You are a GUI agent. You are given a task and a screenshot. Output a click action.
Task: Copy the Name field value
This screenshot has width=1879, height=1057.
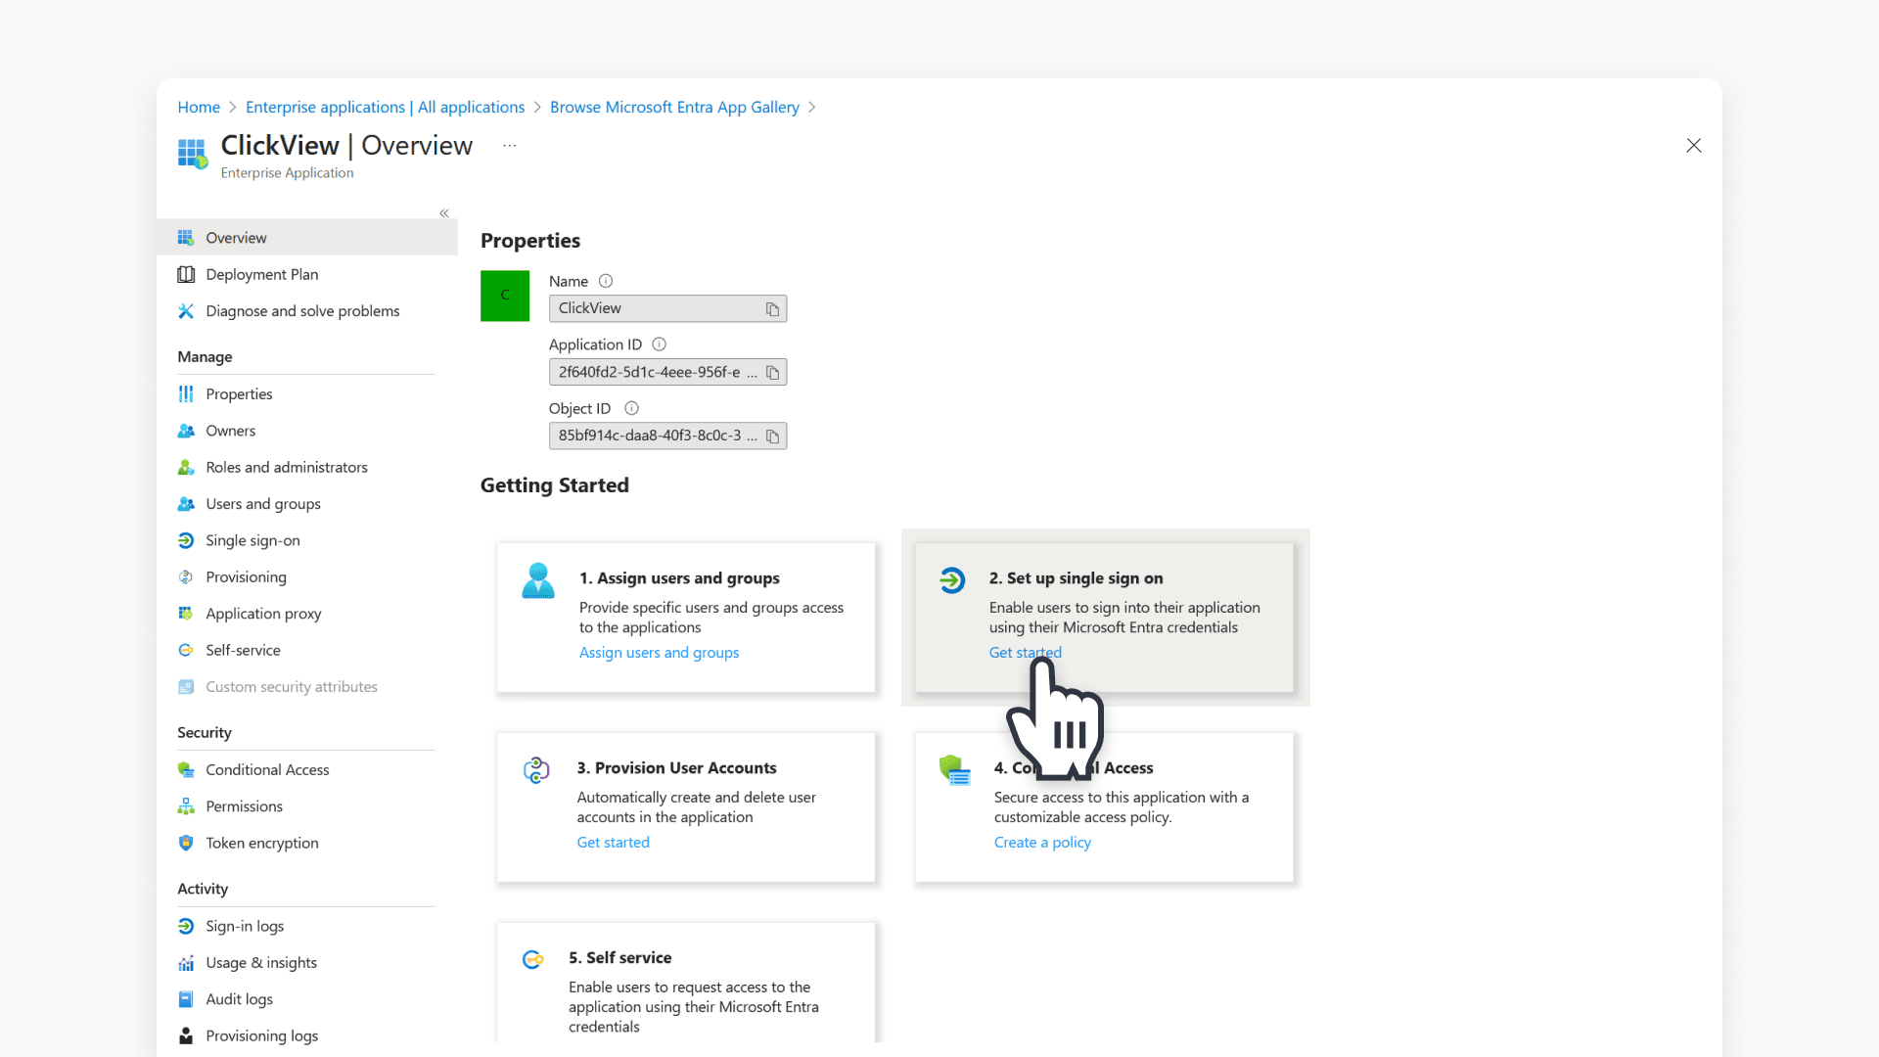click(772, 309)
